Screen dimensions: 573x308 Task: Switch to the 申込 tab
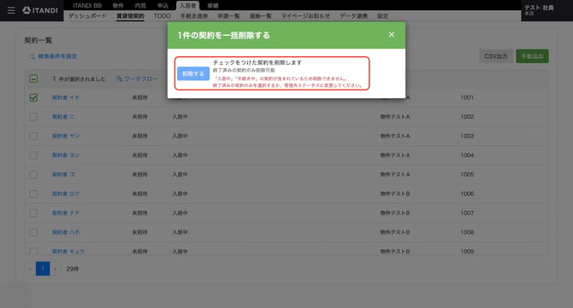pyautogui.click(x=162, y=5)
